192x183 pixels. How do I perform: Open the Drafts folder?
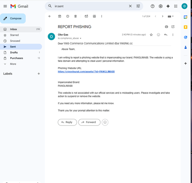pos(21,53)
